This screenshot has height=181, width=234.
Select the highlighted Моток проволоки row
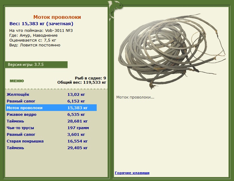[x=51, y=108]
